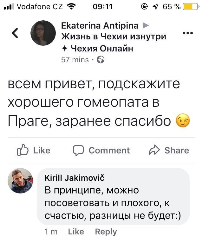The height and width of the screenshot is (243, 203).
Task: Open Ekaterina Antipina's profile name link
Action: 100,25
